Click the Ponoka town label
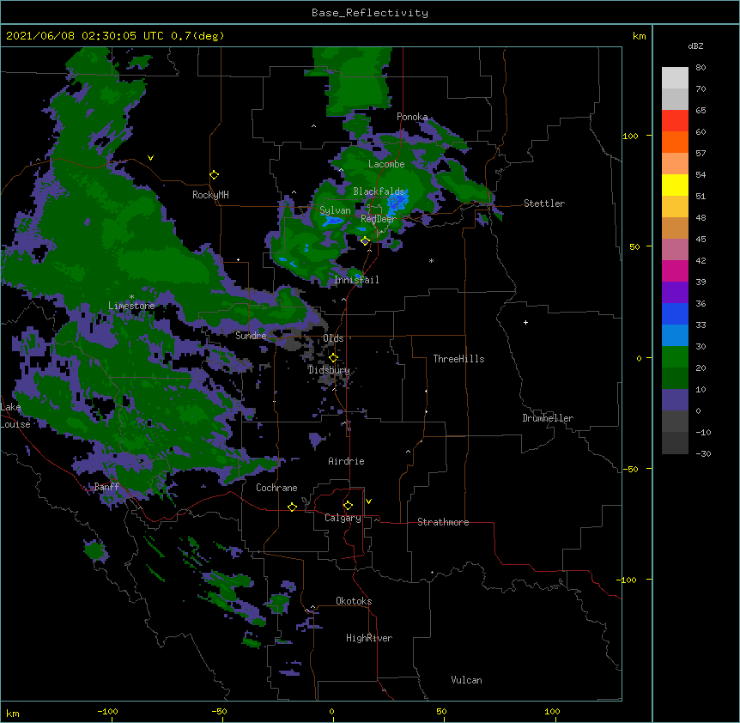The image size is (740, 723). point(412,117)
